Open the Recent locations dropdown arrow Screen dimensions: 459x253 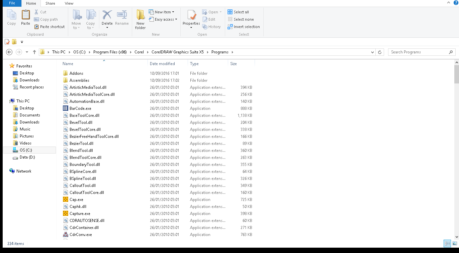tap(26, 52)
